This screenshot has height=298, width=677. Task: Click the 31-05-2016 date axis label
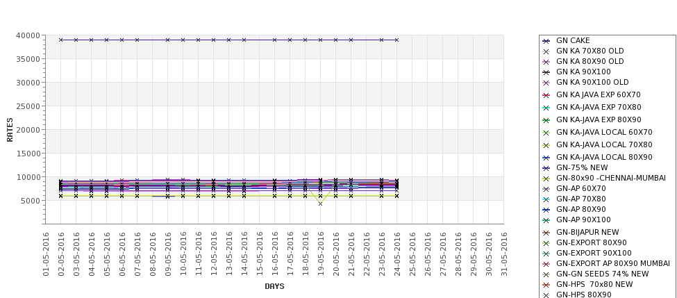(x=503, y=254)
